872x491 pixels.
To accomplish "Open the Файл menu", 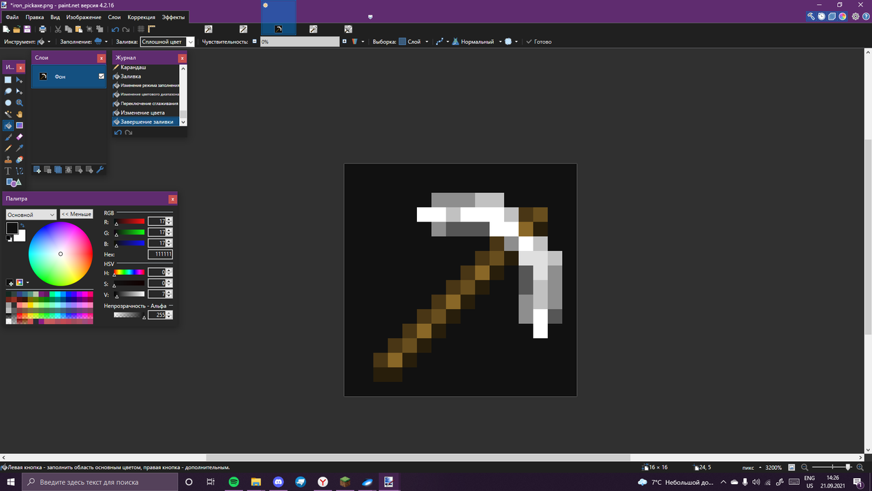I will pos(12,17).
